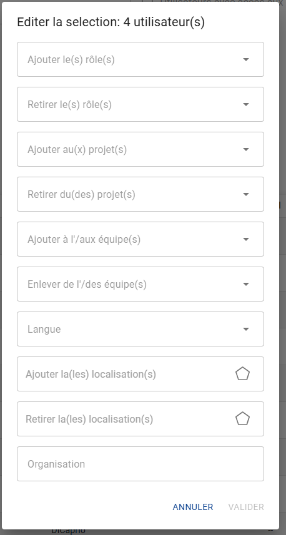This screenshot has width=286, height=535.
Task: Click the Retirer du(des) projet(s) placeholder text
Action: coord(81,195)
